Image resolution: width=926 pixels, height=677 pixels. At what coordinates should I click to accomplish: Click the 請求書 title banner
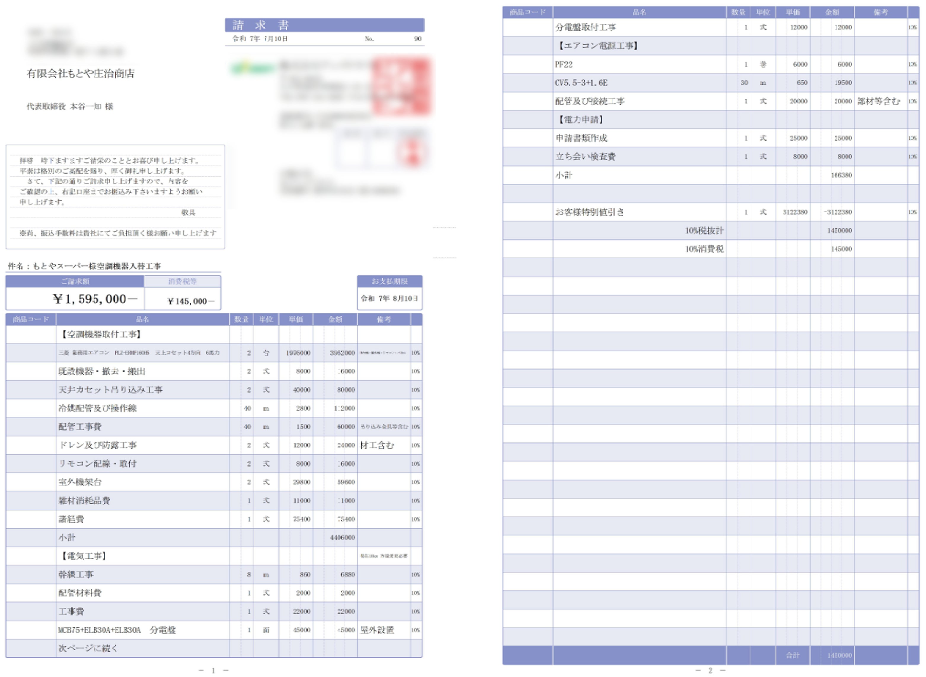pyautogui.click(x=324, y=25)
